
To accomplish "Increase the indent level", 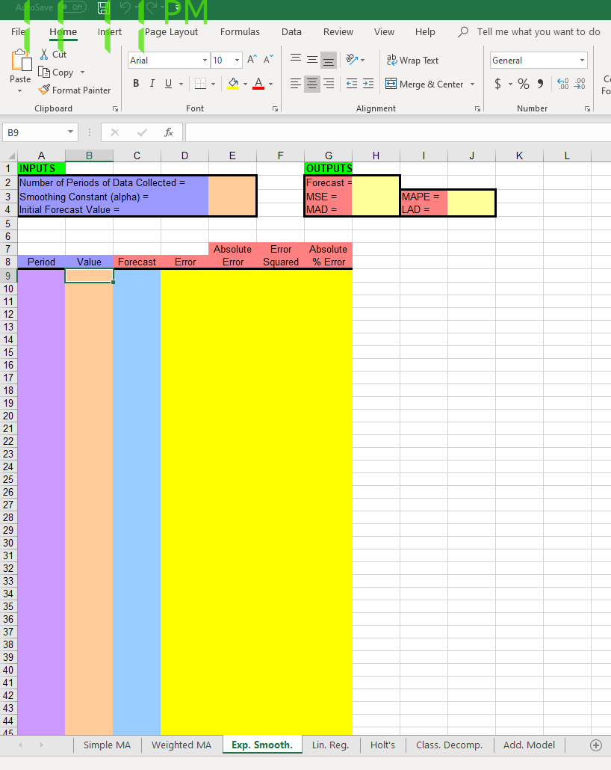I will 368,84.
